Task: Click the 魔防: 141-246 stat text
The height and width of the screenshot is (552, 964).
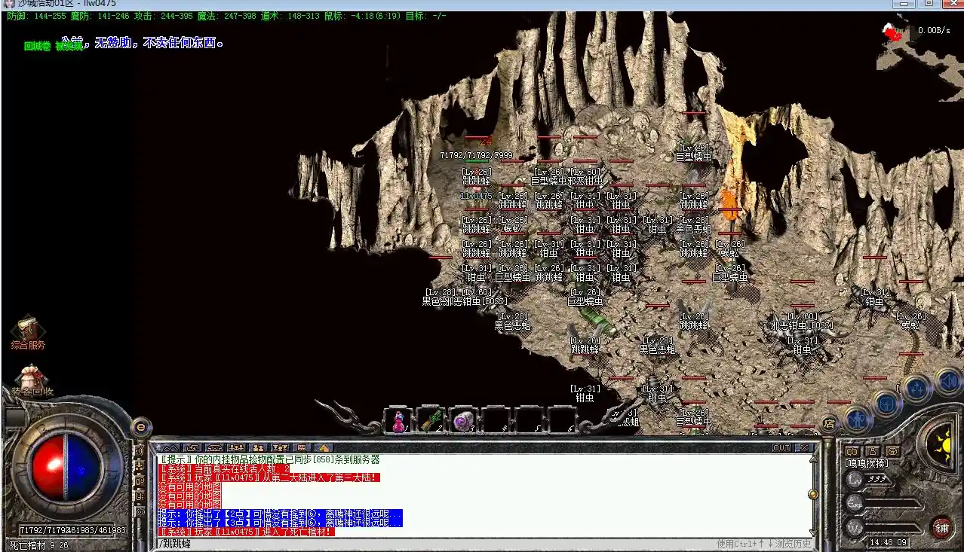Action: point(100,16)
